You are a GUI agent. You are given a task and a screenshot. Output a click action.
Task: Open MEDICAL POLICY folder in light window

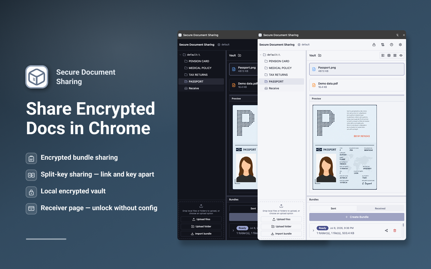281,68
